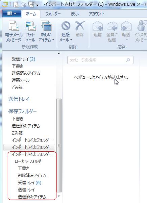
Task: Click the メッセージの検索 search field
Action: click(100, 60)
